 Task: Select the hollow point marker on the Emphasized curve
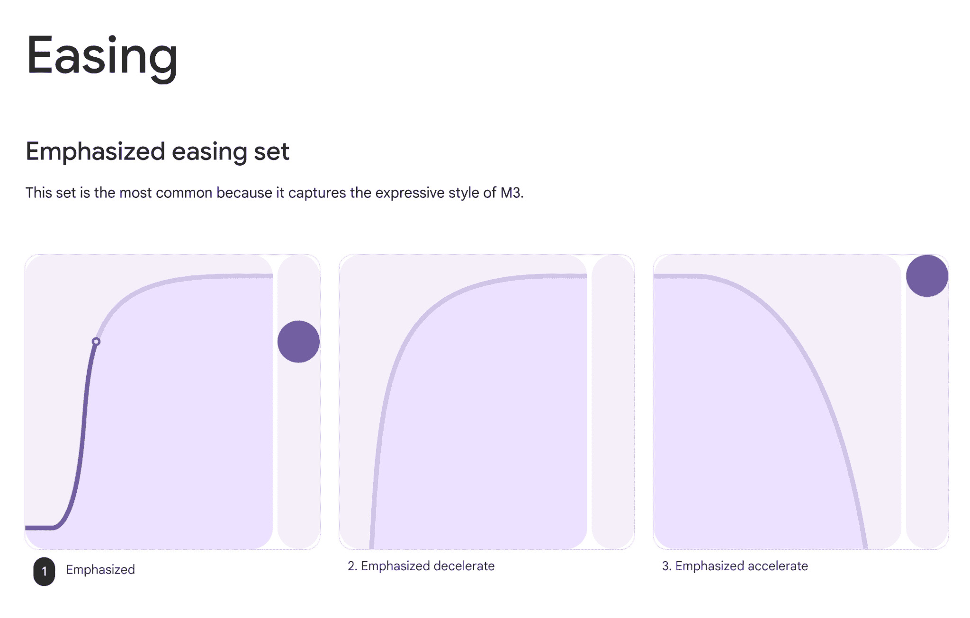(96, 342)
